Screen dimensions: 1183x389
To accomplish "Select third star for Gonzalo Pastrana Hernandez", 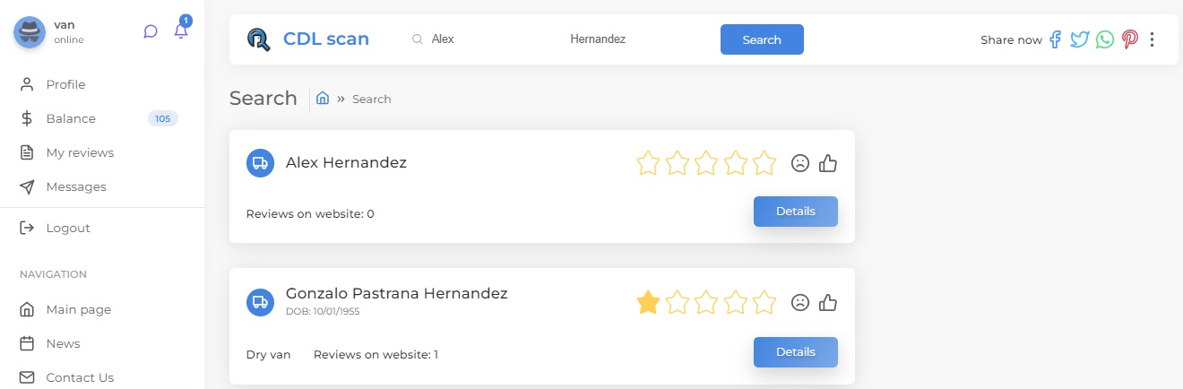I will coord(706,303).
